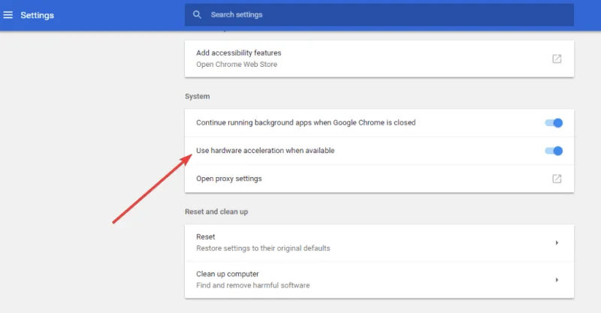
Task: Expand the Clean up computer arrow
Action: [x=557, y=280]
